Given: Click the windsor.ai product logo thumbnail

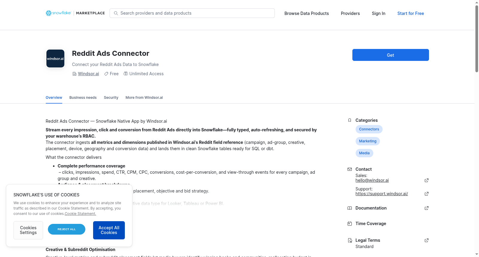Looking at the screenshot, I should 55,59.
